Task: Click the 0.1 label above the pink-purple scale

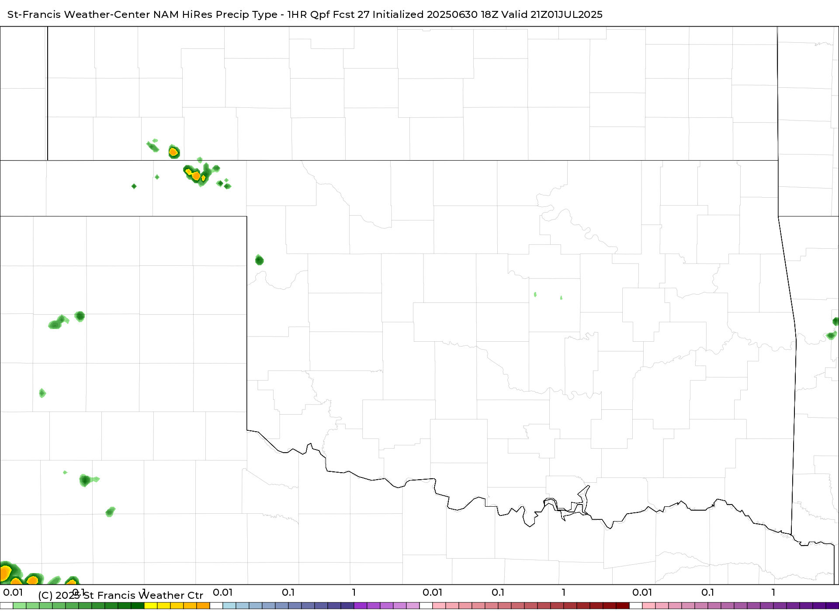Action: [x=708, y=593]
